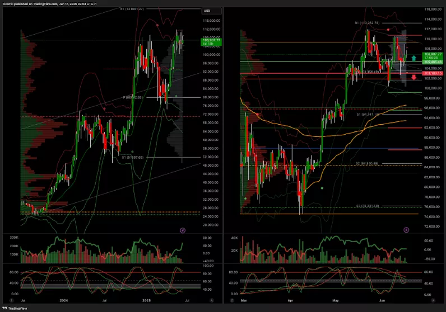Image resolution: width=446 pixels, height=312 pixels.
Task: Click left chart's 108,907.77 current price tag
Action: (x=211, y=39)
